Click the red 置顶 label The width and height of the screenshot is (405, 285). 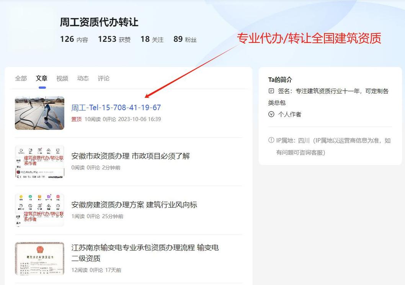point(77,119)
